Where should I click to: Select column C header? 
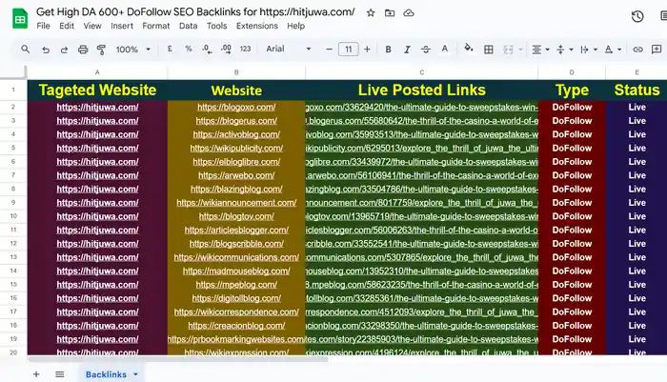[421, 72]
